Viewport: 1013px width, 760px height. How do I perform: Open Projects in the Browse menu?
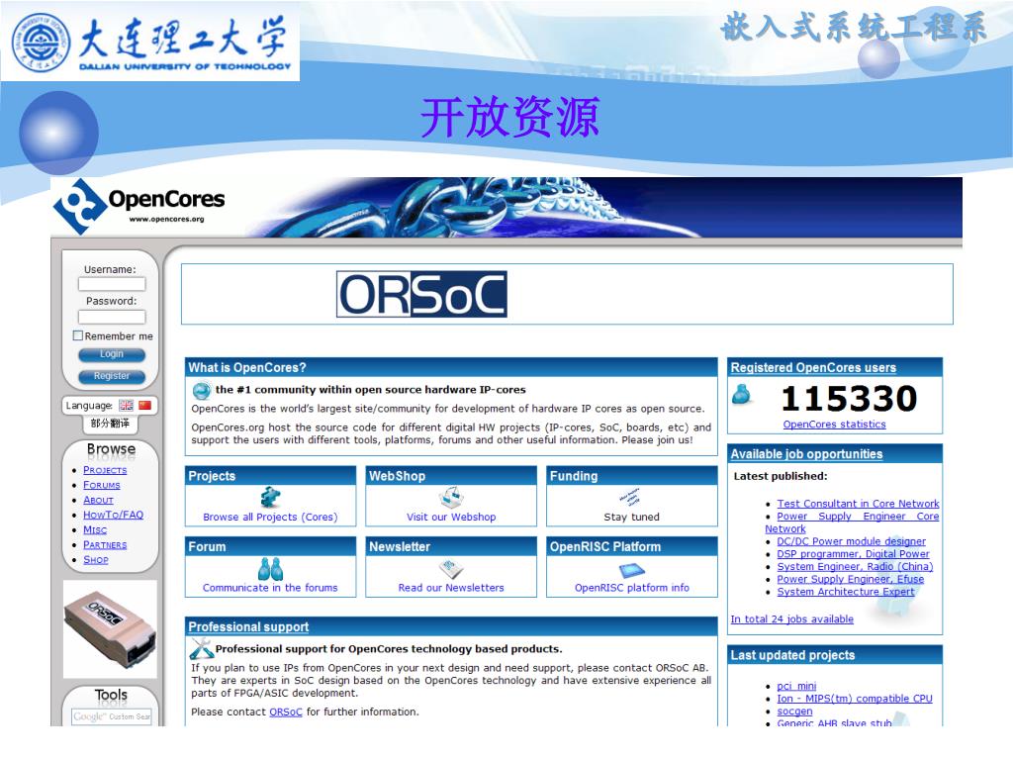(105, 470)
